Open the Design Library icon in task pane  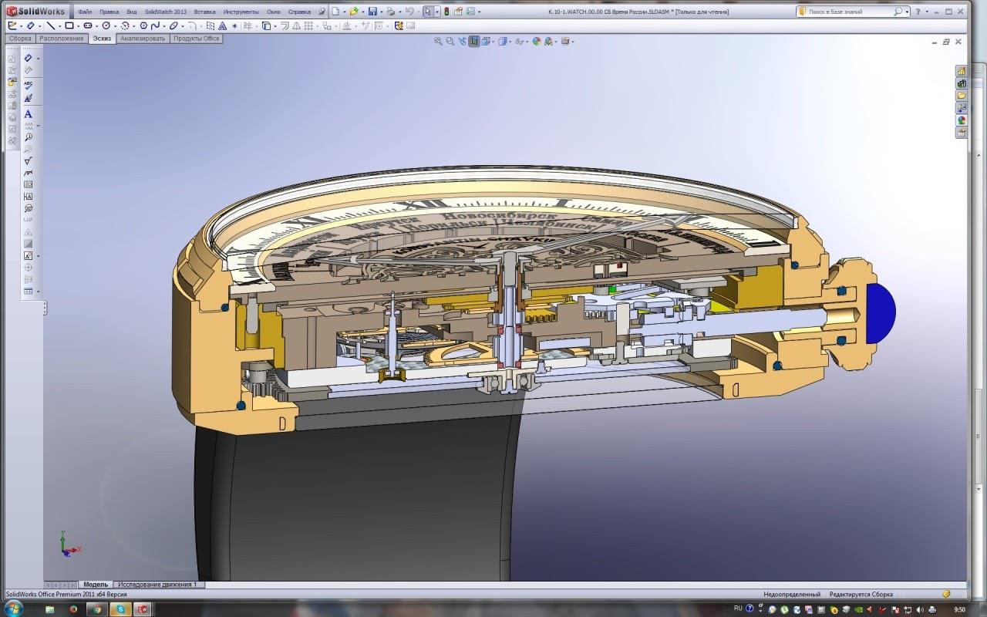[x=962, y=83]
